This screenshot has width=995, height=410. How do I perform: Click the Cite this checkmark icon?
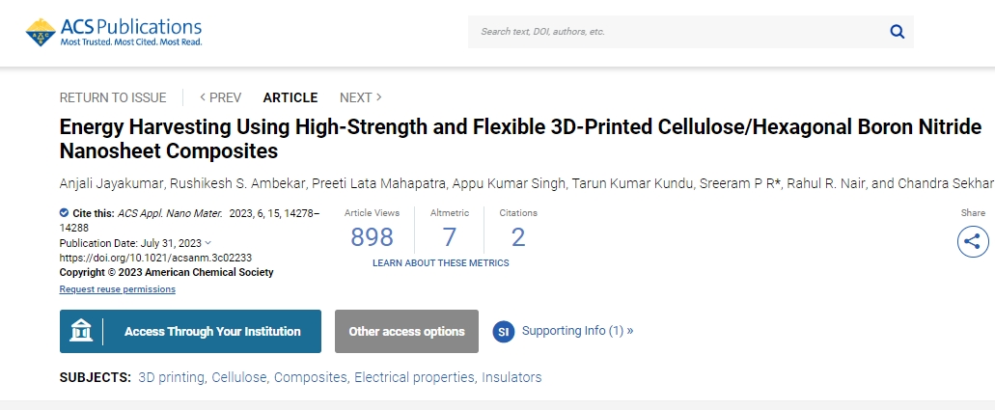[x=64, y=212]
